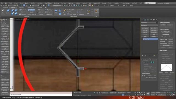Expand the Editable Poly stack entry
This screenshot has height=99, width=176.
click(142, 39)
